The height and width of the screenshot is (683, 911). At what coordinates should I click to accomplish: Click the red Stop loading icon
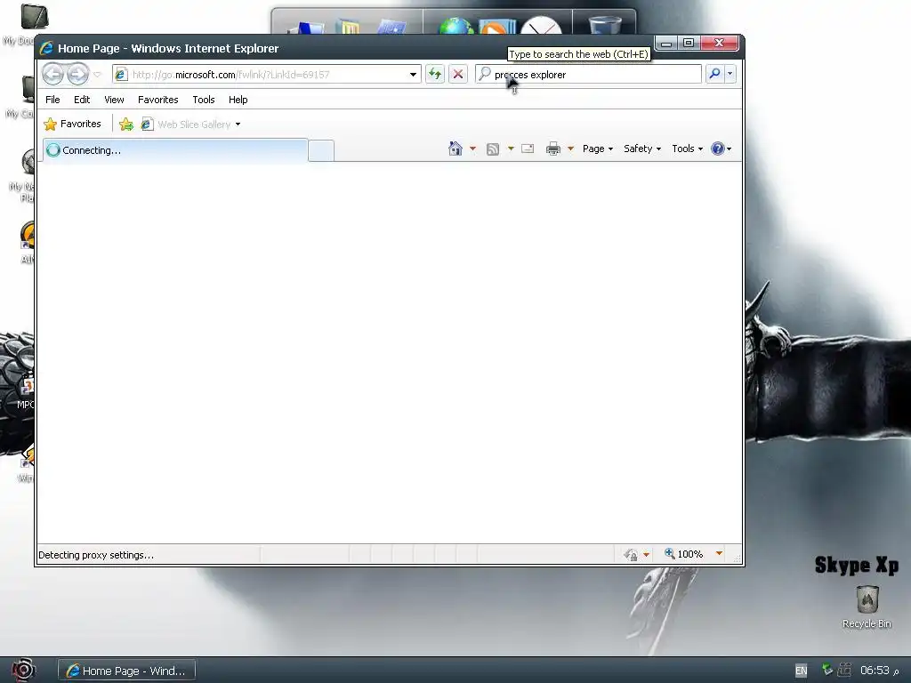(x=458, y=74)
